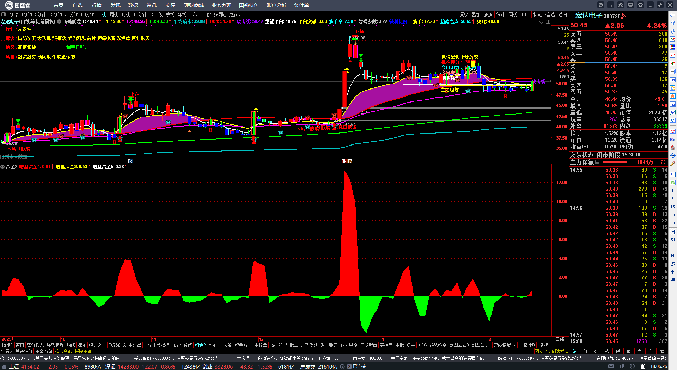Click the crosshair target icon in status bar

coord(633,366)
